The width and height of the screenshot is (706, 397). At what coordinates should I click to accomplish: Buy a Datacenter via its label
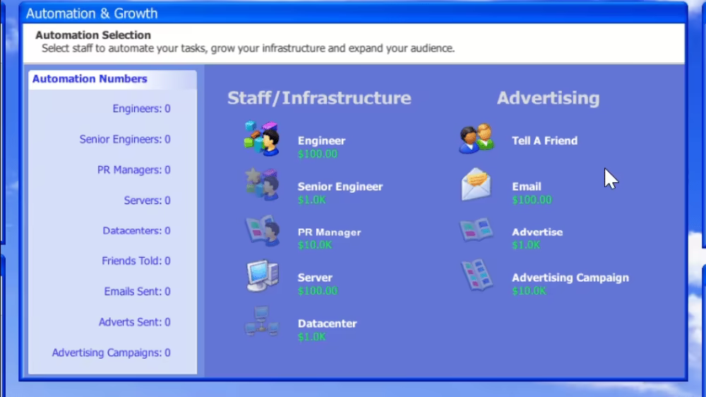click(x=327, y=324)
